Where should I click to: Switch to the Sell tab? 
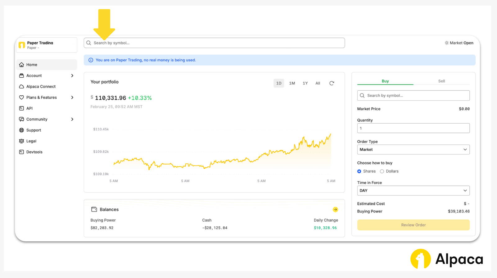pyautogui.click(x=441, y=81)
